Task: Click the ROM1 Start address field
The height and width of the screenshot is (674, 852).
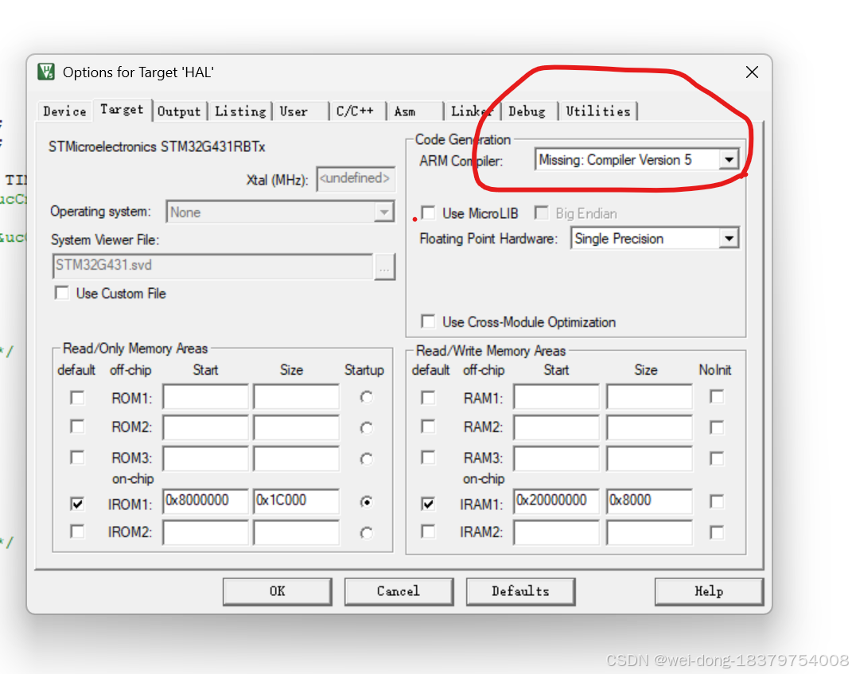Action: [205, 396]
